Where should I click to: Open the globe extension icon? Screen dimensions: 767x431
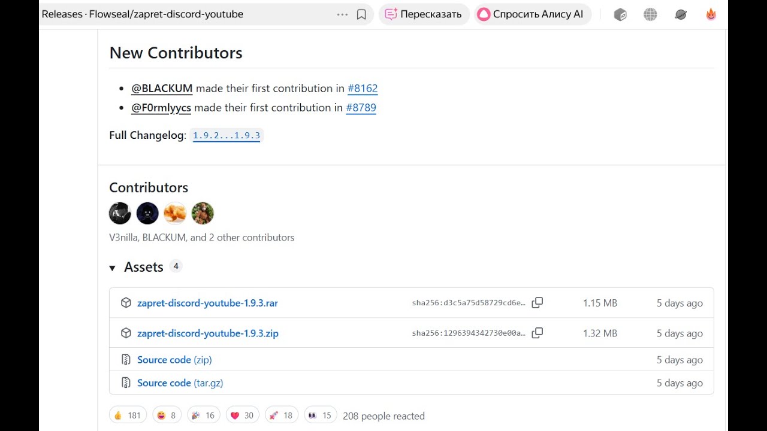click(650, 14)
